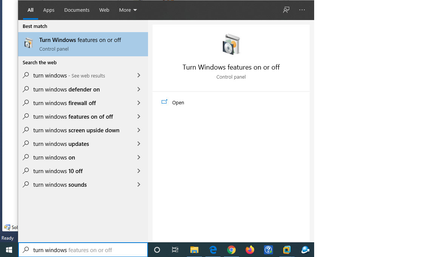
Task: Expand arrow for turn windows firewall off
Action: [x=139, y=103]
